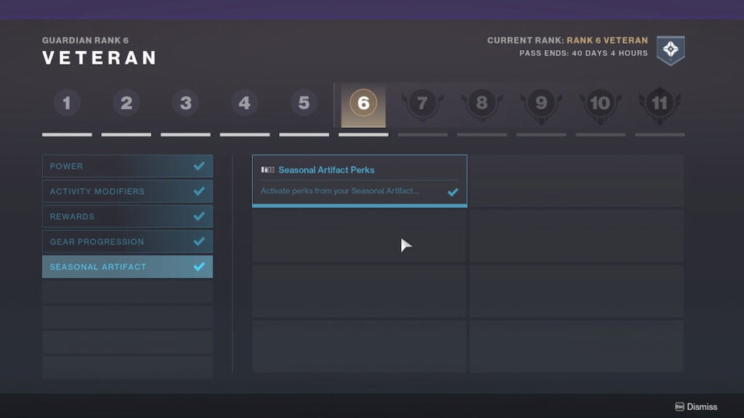Screen dimensions: 744x418
Task: View locked Rank 9 badge
Action: click(x=541, y=104)
